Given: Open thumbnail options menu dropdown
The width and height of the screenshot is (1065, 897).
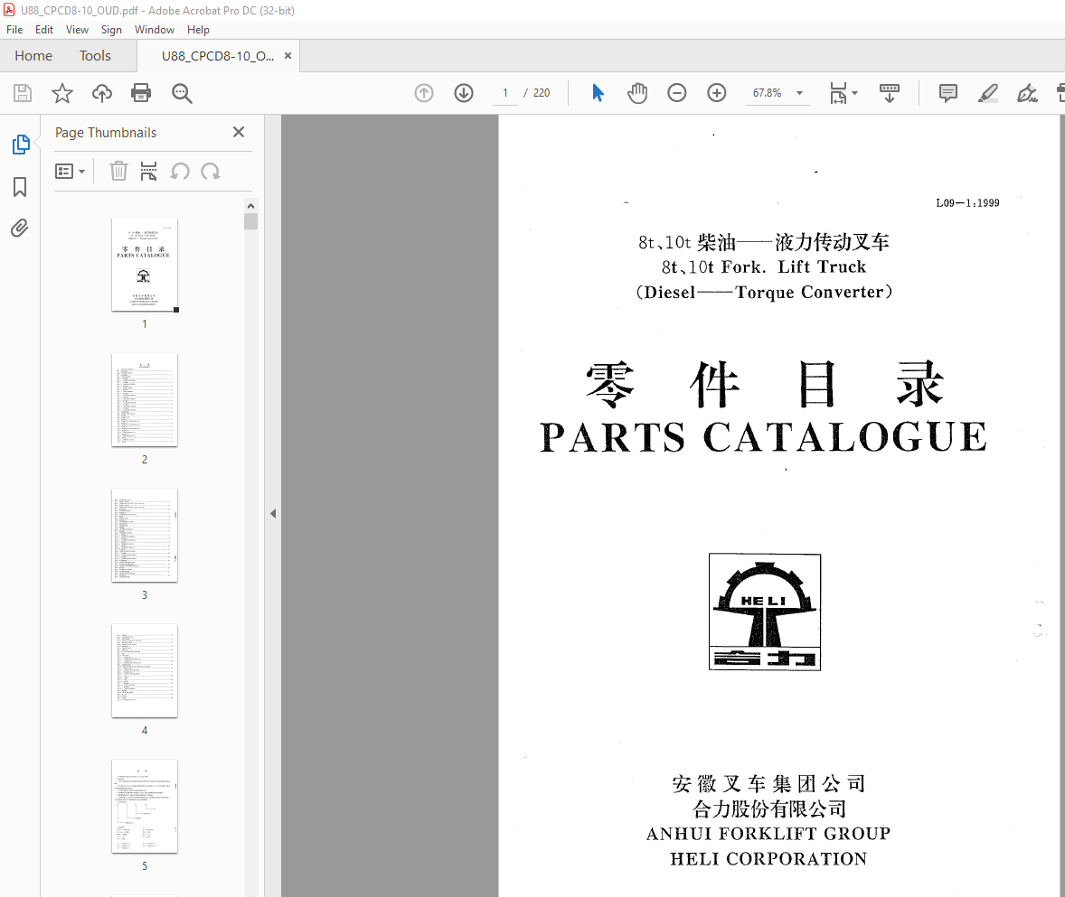Looking at the screenshot, I should pyautogui.click(x=70, y=171).
